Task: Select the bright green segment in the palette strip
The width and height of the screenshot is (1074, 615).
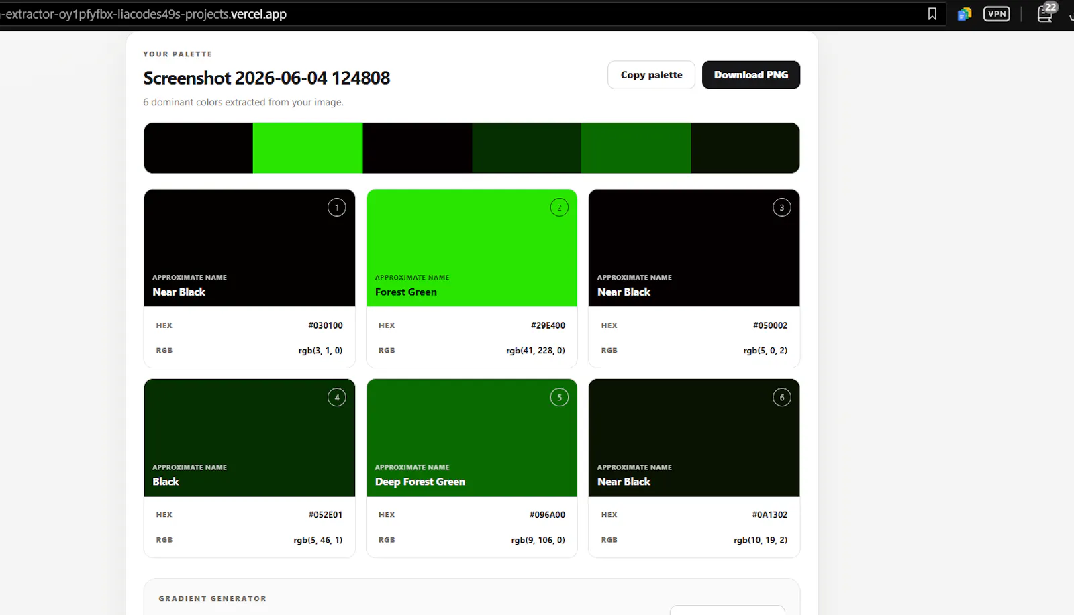Action: click(308, 148)
